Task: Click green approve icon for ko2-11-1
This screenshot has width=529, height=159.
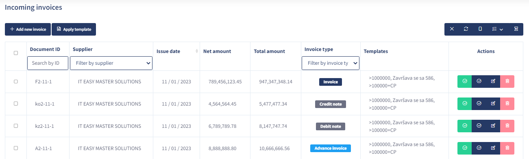Action: 464,104
